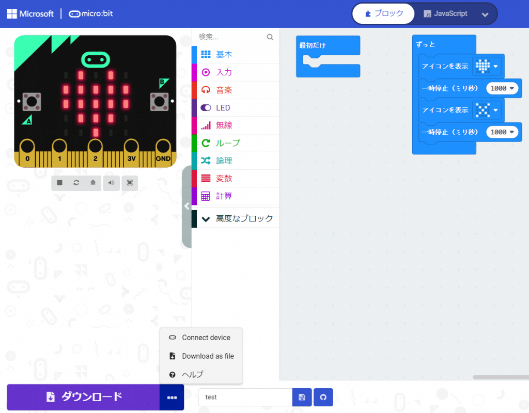This screenshot has height=413, width=529.
Task: Open the 基本 block category
Action: [224, 55]
